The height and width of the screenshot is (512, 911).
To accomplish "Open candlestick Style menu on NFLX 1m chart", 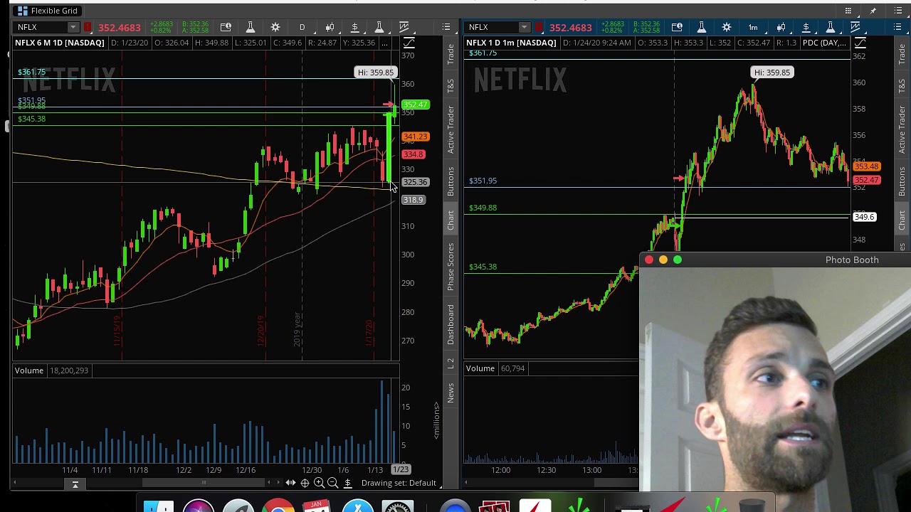I will point(781,27).
